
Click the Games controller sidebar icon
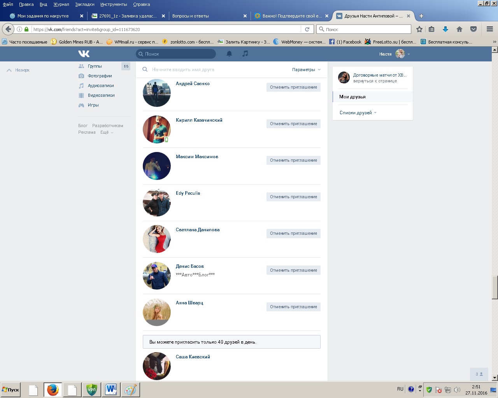coord(81,105)
